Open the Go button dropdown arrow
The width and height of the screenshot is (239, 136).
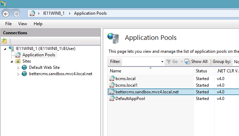[x=182, y=62]
